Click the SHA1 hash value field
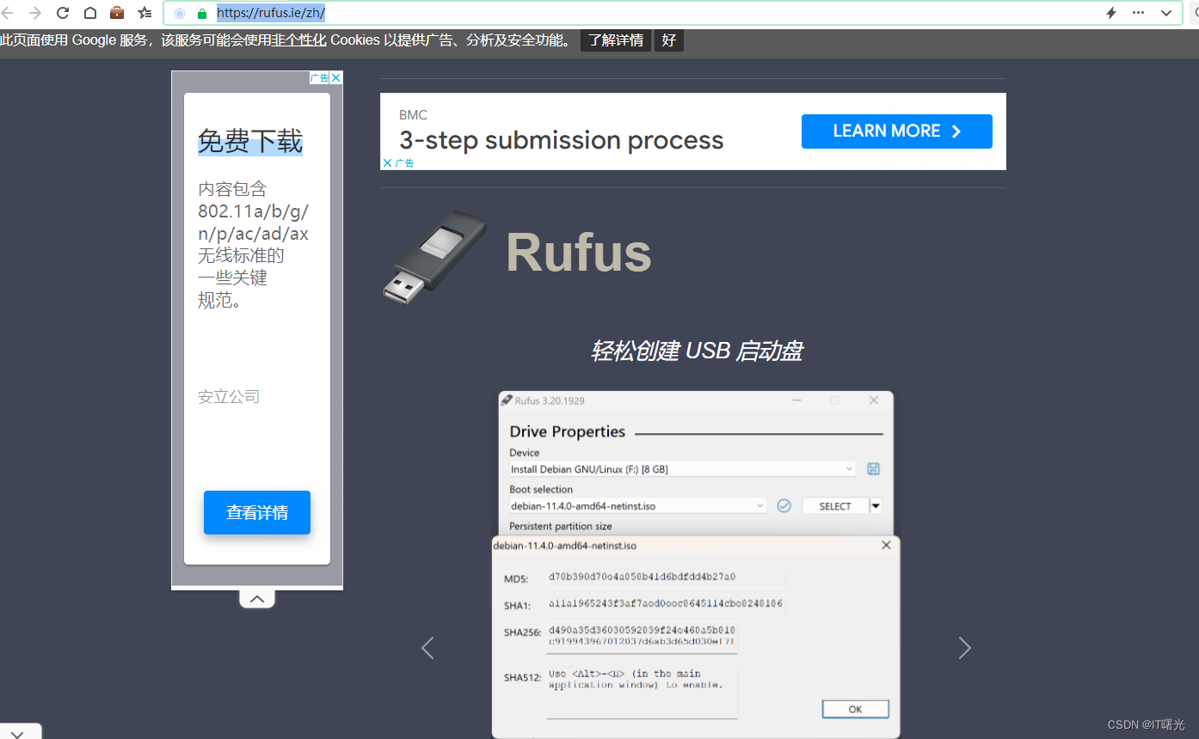 click(665, 604)
